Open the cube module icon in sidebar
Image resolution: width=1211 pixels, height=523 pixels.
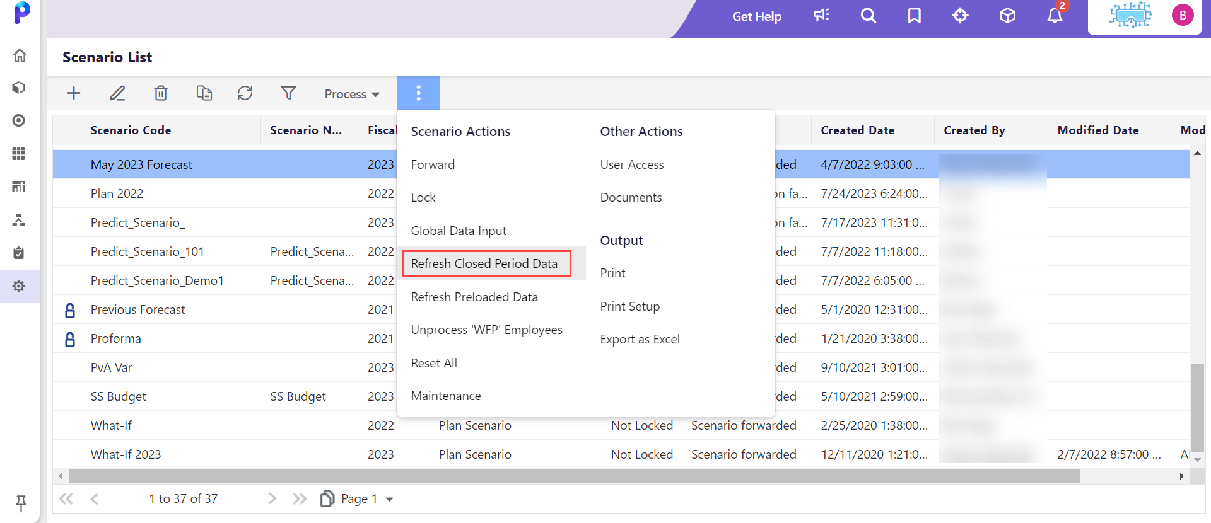(19, 88)
